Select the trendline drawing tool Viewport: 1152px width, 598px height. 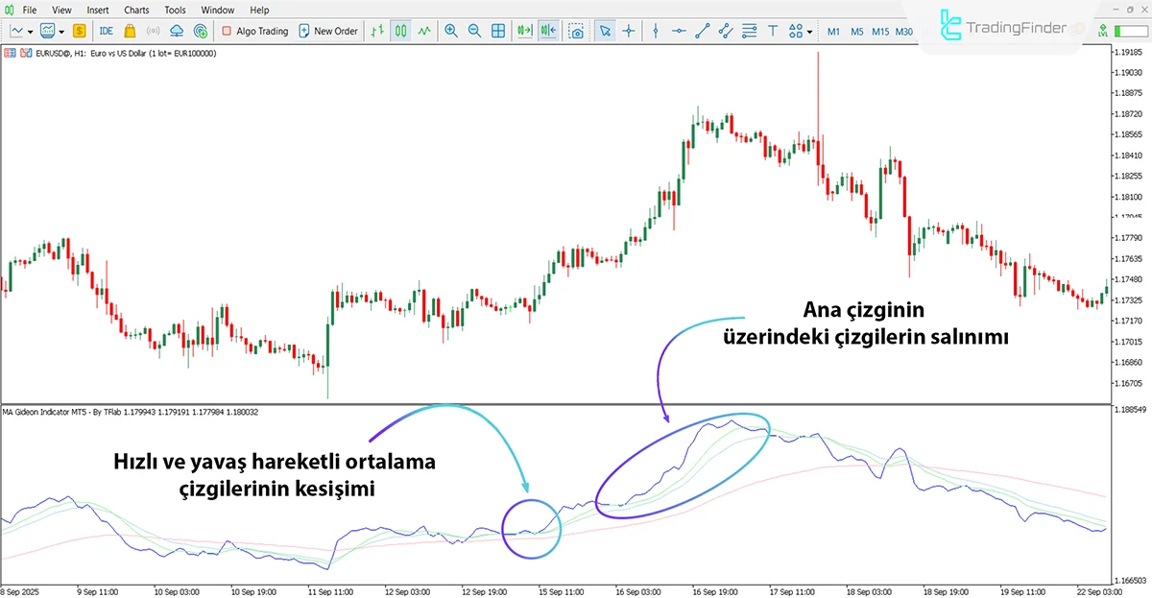coord(703,31)
